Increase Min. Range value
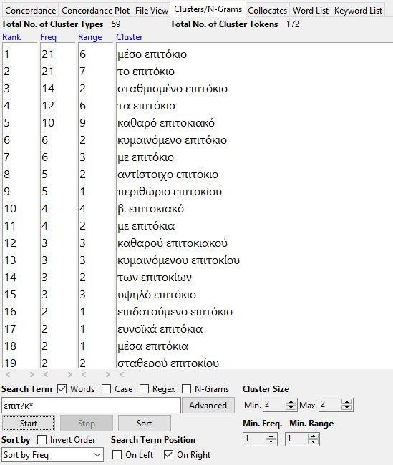The image size is (393, 465). (x=313, y=436)
